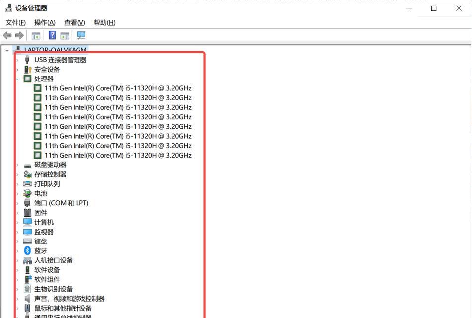Click the 生物识别设备 fingerprint icon
Image resolution: width=472 pixels, height=318 pixels.
coord(27,289)
